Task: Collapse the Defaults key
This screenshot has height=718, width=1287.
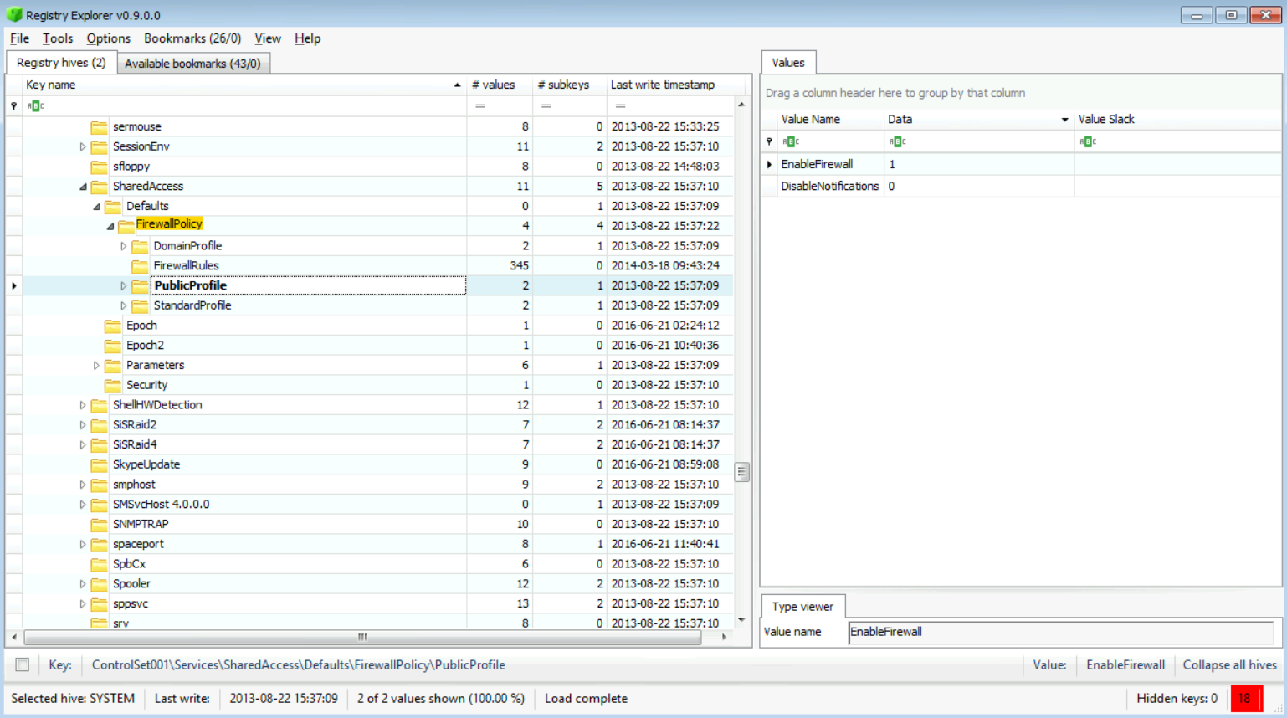Action: [96, 207]
